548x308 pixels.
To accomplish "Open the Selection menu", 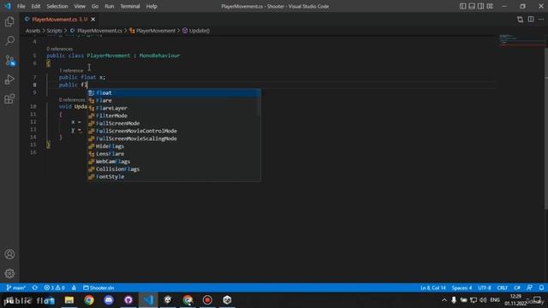I will [57, 6].
